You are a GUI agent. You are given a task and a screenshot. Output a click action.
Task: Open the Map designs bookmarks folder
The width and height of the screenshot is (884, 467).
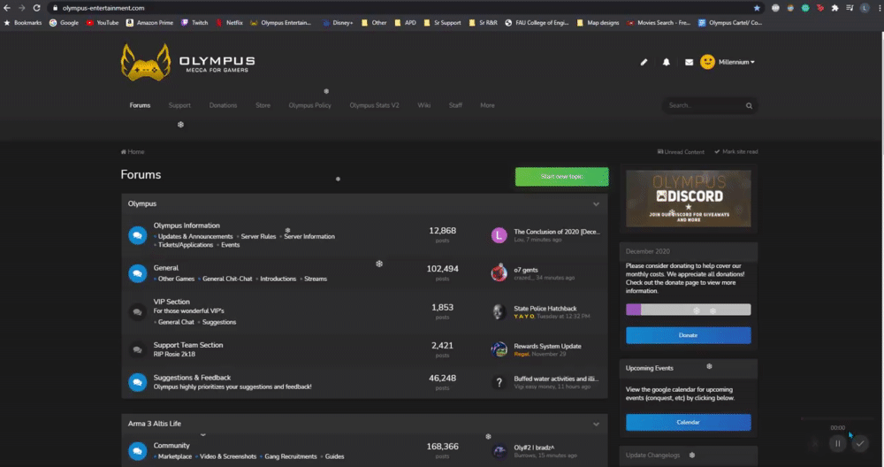pos(598,23)
